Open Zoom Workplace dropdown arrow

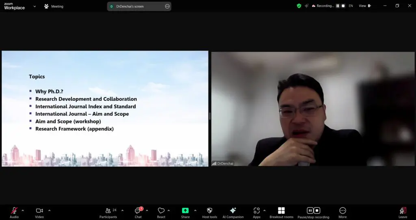coord(35,6)
